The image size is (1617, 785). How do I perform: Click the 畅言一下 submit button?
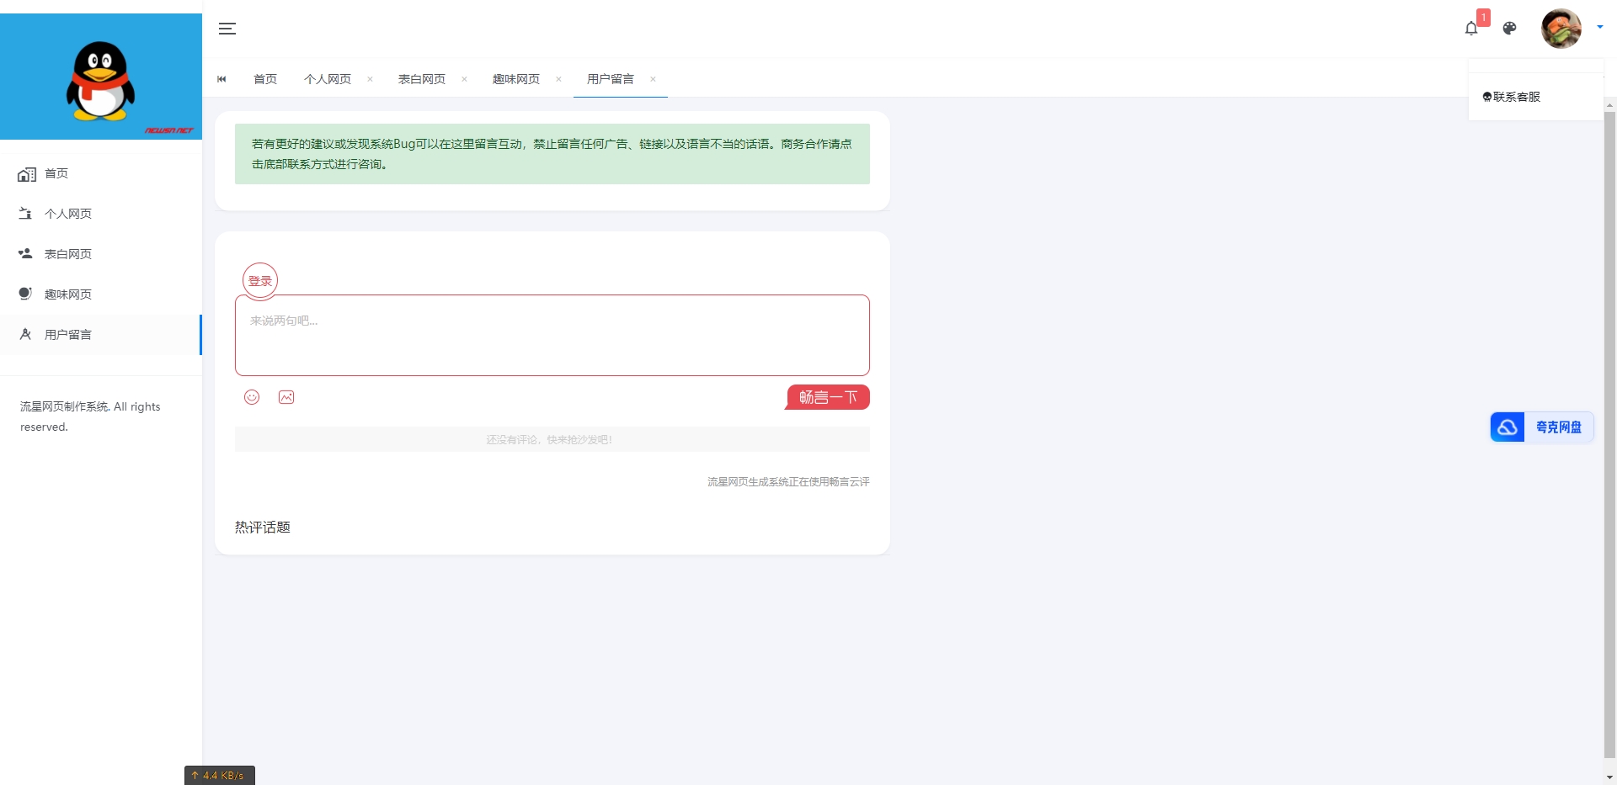[x=828, y=397]
